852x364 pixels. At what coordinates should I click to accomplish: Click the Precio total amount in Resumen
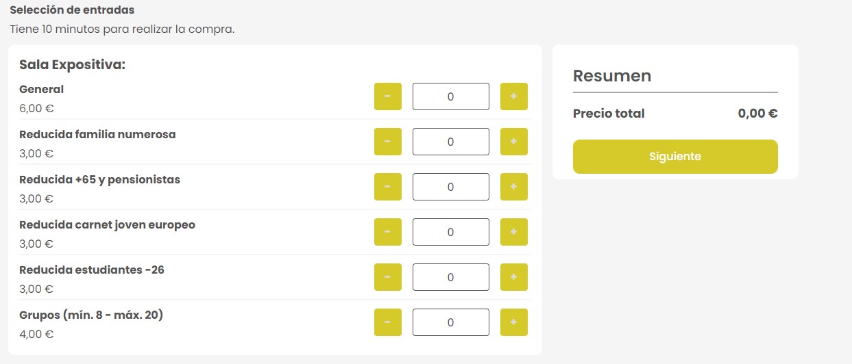(757, 114)
